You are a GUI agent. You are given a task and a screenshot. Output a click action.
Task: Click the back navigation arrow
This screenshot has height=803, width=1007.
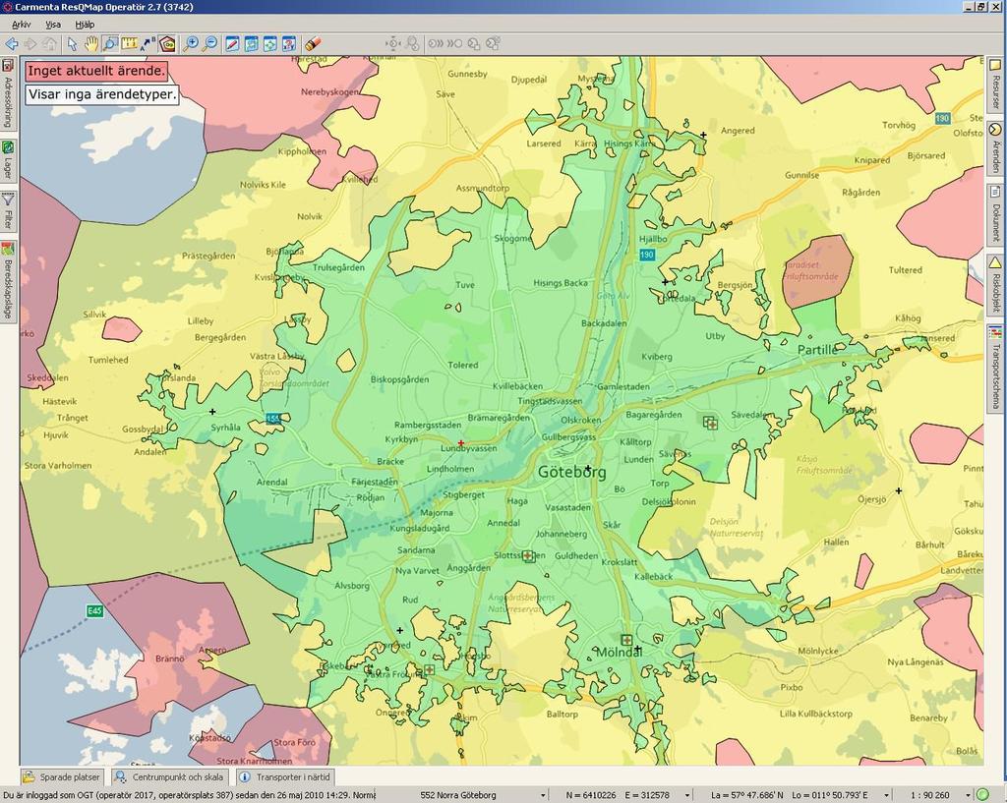pyautogui.click(x=12, y=43)
